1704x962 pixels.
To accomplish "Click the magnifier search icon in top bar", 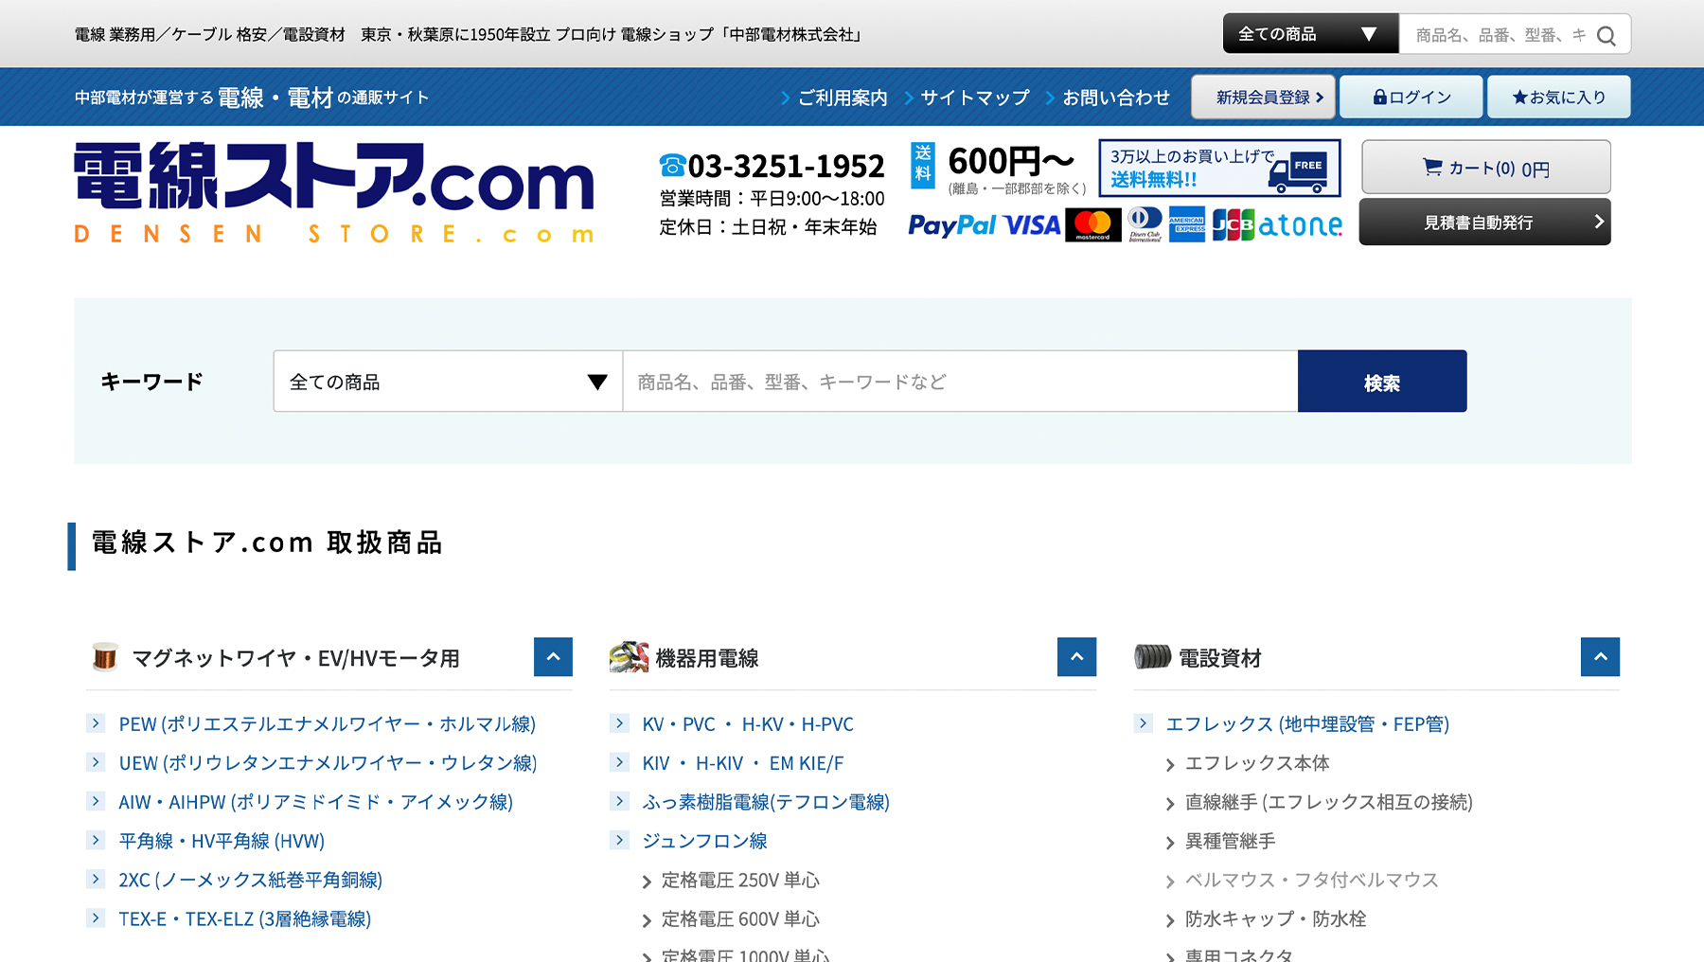I will pyautogui.click(x=1606, y=36).
